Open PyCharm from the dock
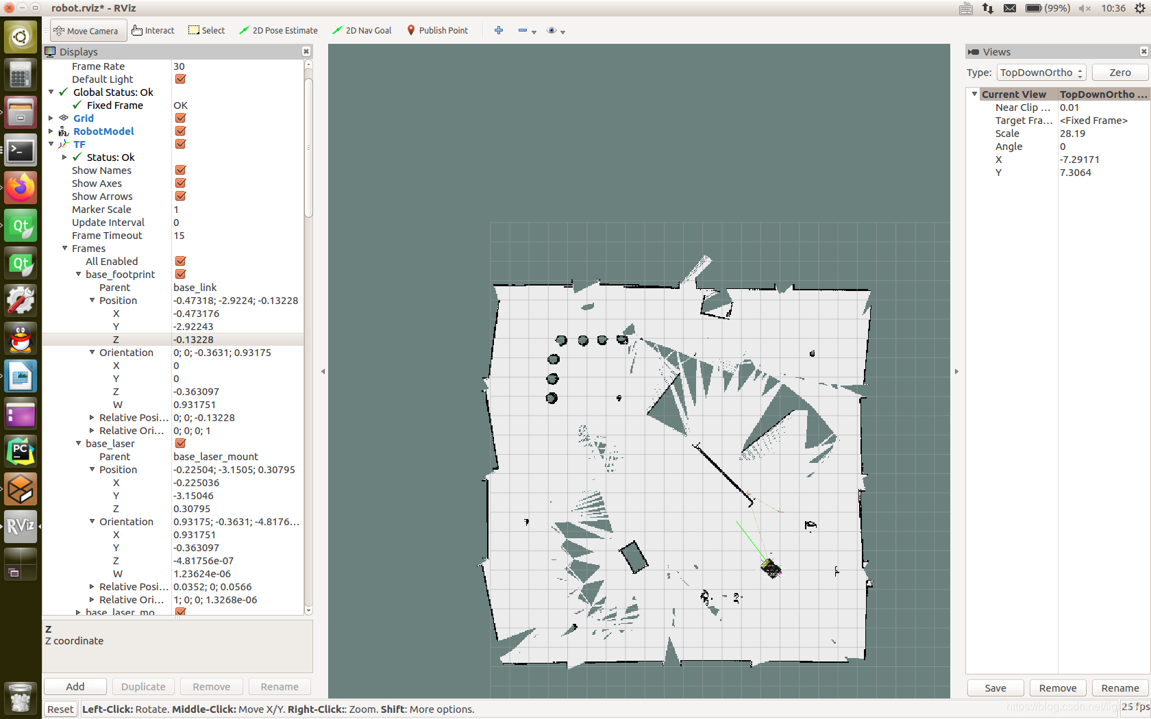The width and height of the screenshot is (1151, 719). click(x=21, y=451)
